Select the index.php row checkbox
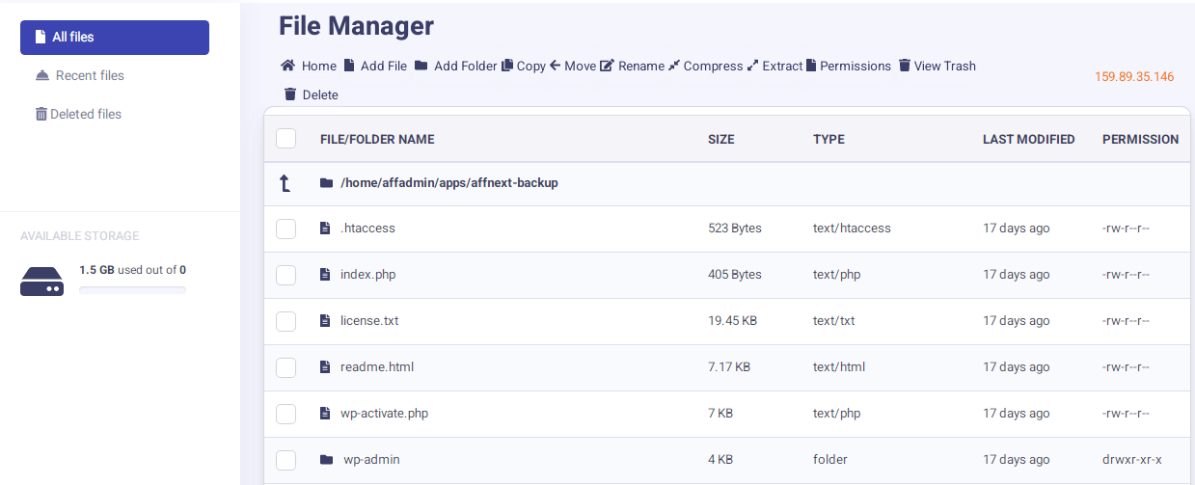This screenshot has width=1195, height=485. [x=285, y=275]
